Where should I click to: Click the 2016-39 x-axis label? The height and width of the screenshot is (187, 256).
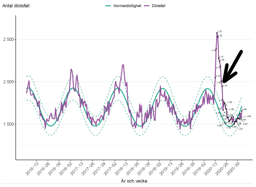click(x=54, y=169)
